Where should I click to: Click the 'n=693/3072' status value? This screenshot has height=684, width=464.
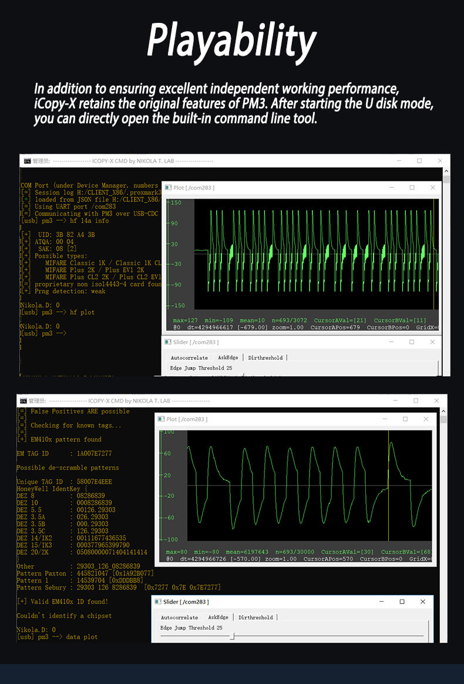[290, 320]
